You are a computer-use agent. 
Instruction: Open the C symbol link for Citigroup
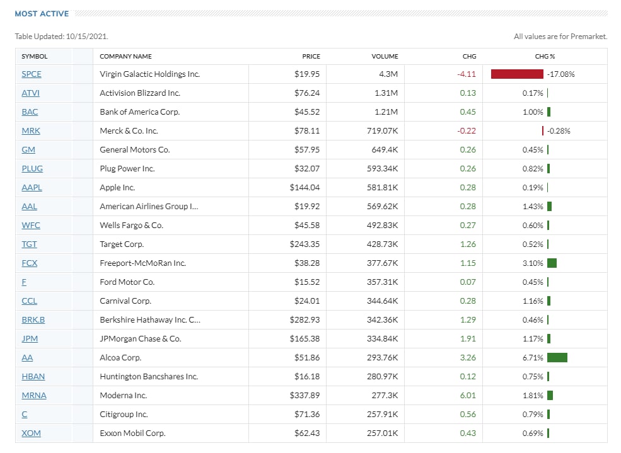pos(25,414)
